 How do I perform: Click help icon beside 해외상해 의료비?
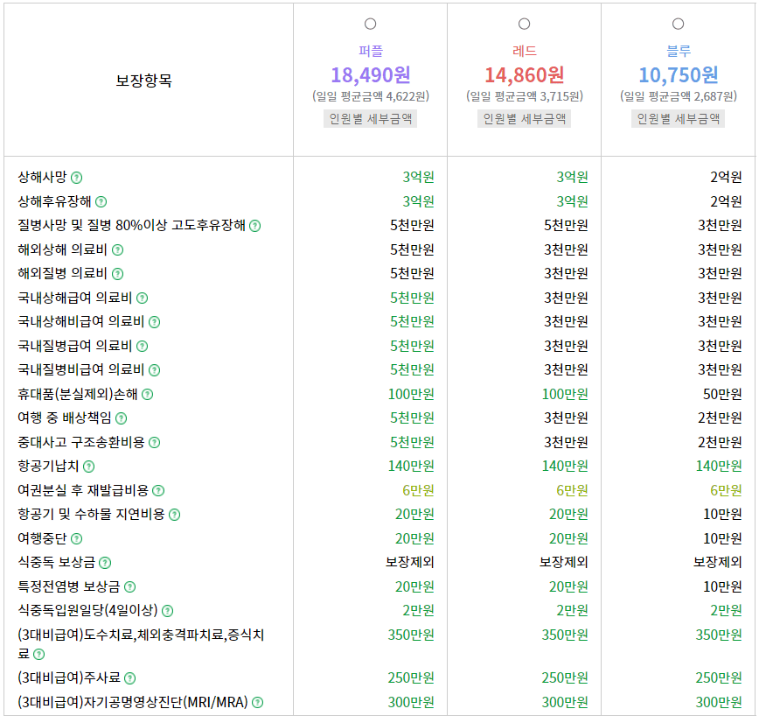tap(118, 250)
